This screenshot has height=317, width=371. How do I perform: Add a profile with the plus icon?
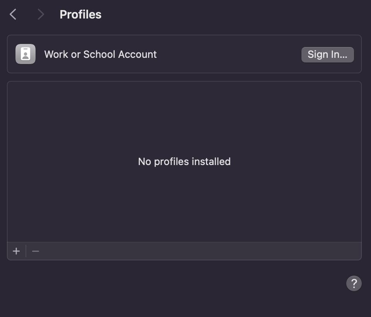click(x=16, y=251)
